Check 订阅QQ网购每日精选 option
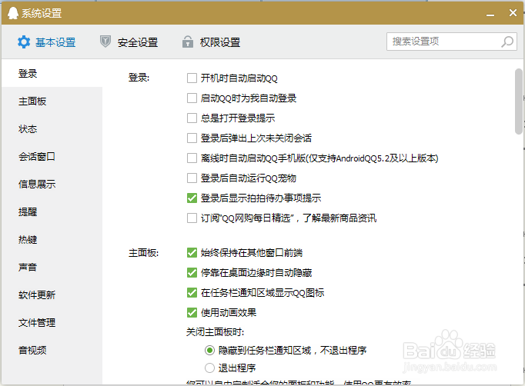The height and width of the screenshot is (386, 525). coord(192,218)
